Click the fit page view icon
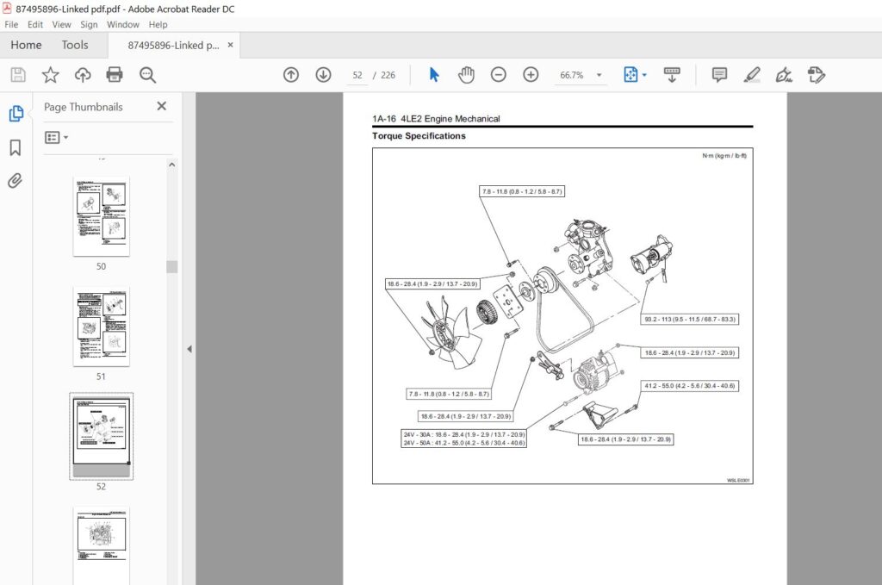 pos(630,75)
